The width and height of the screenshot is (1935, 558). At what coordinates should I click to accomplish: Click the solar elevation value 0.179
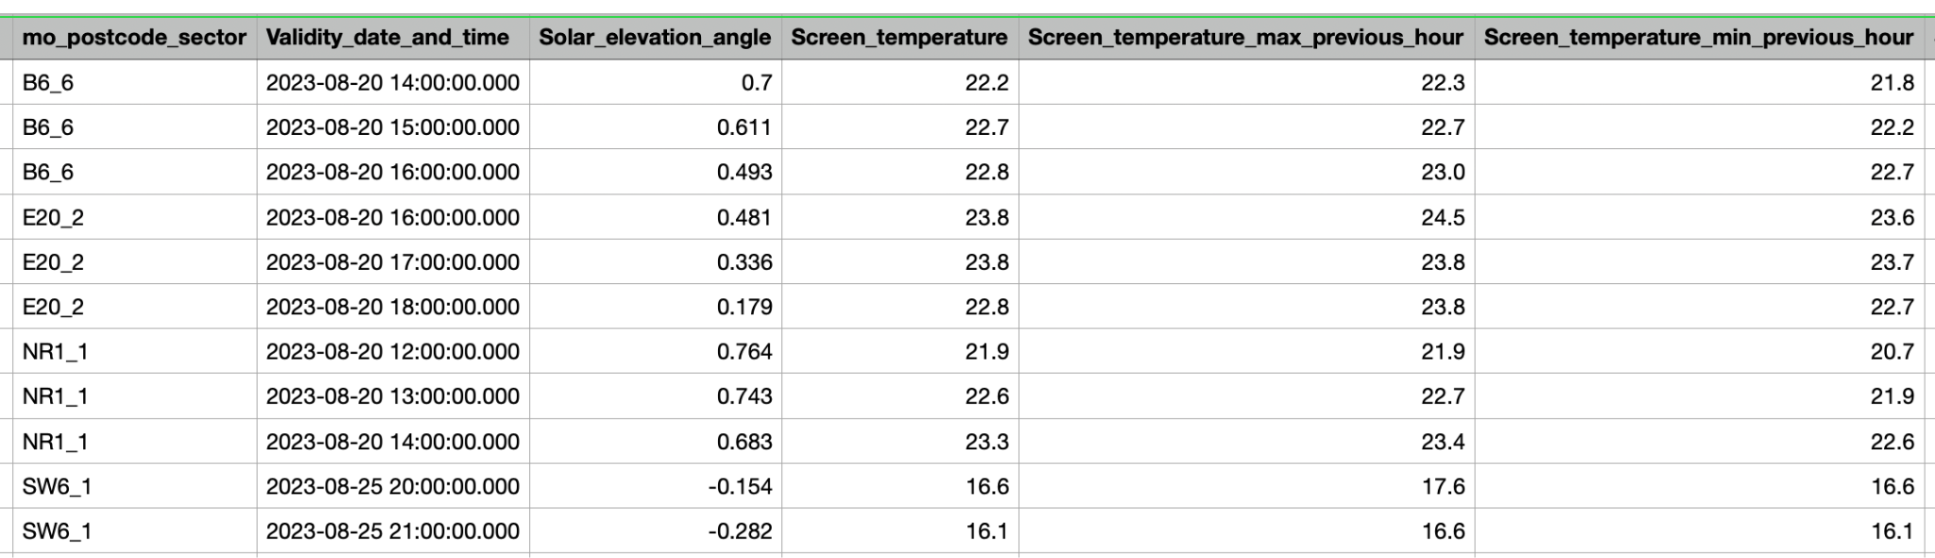655,307
